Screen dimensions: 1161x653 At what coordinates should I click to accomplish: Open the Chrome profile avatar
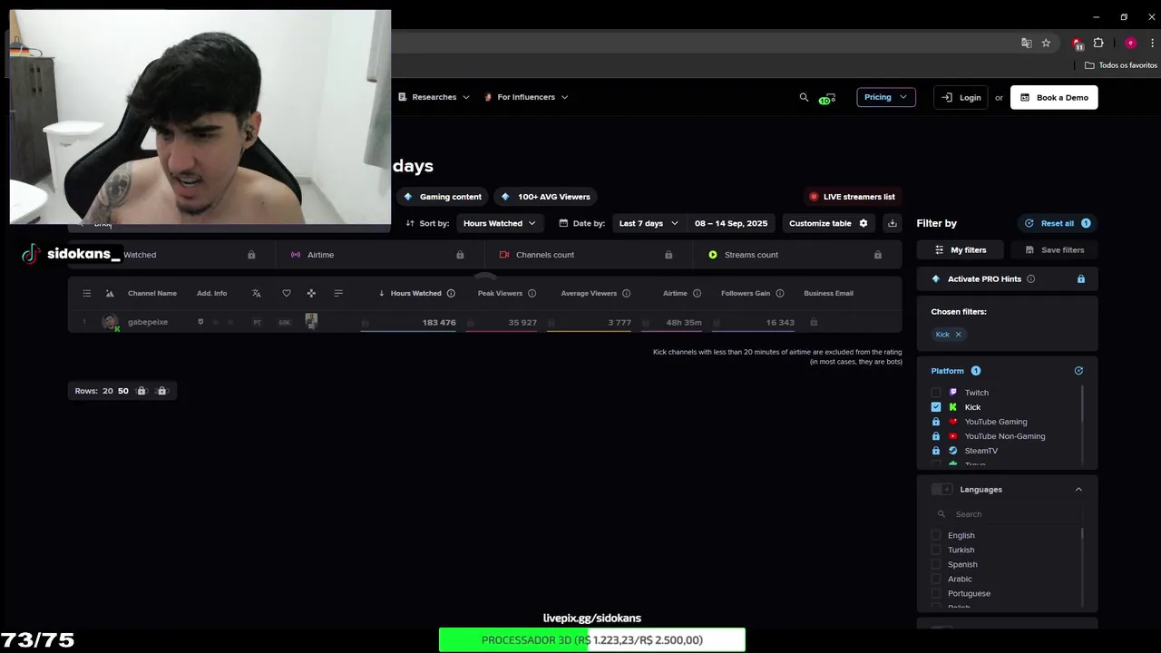click(x=1130, y=43)
